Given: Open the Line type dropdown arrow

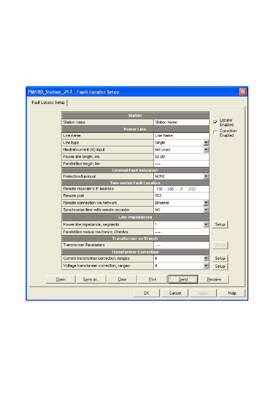Looking at the screenshot, I should [x=206, y=143].
